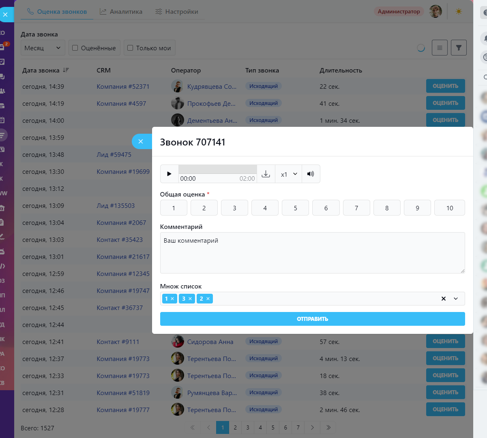The width and height of the screenshot is (487, 438).
Task: Play the call recording
Action: [x=169, y=174]
